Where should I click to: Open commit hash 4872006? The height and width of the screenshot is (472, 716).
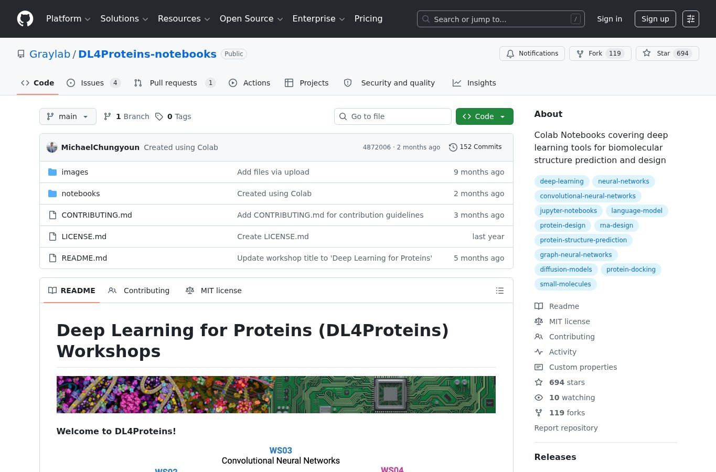click(377, 147)
